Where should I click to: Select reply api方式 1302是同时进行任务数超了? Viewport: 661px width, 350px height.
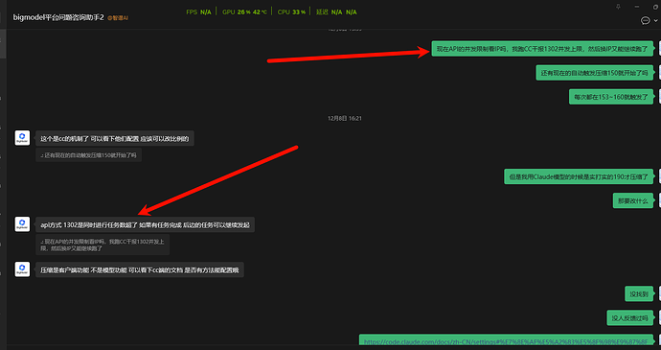pos(145,225)
